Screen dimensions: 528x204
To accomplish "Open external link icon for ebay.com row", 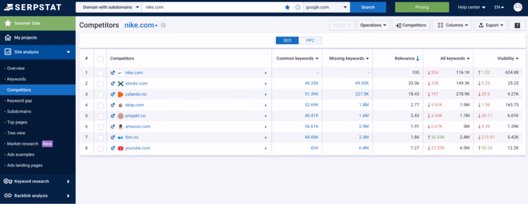I will coord(113,105).
